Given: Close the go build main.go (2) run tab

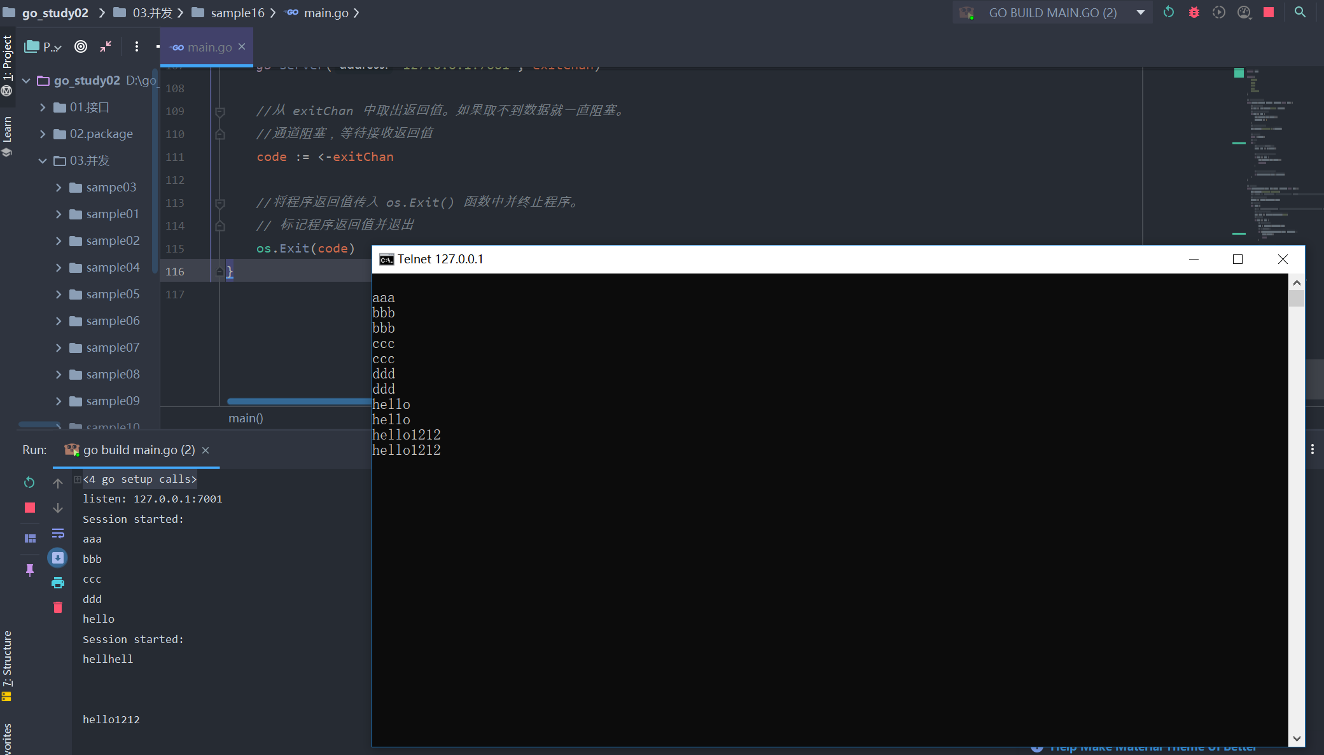Looking at the screenshot, I should pyautogui.click(x=206, y=450).
